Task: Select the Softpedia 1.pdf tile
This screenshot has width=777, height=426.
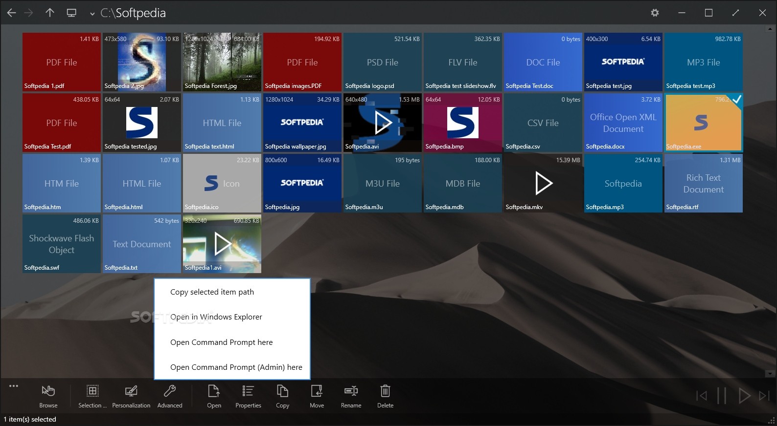Action: (62, 62)
